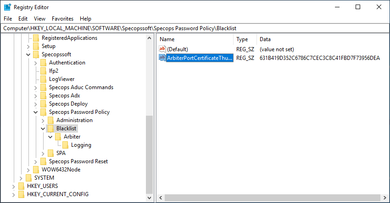Open the Edit menu
The image size is (390, 203).
[x=23, y=19]
